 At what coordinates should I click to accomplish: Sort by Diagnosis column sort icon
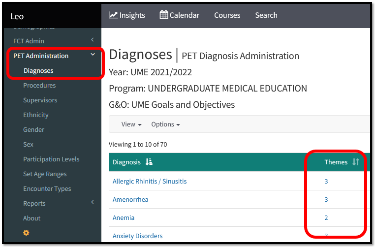pyautogui.click(x=149, y=162)
